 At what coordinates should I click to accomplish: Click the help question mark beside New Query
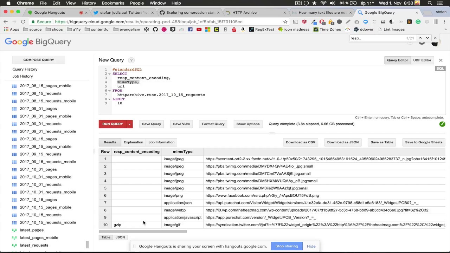click(x=131, y=60)
